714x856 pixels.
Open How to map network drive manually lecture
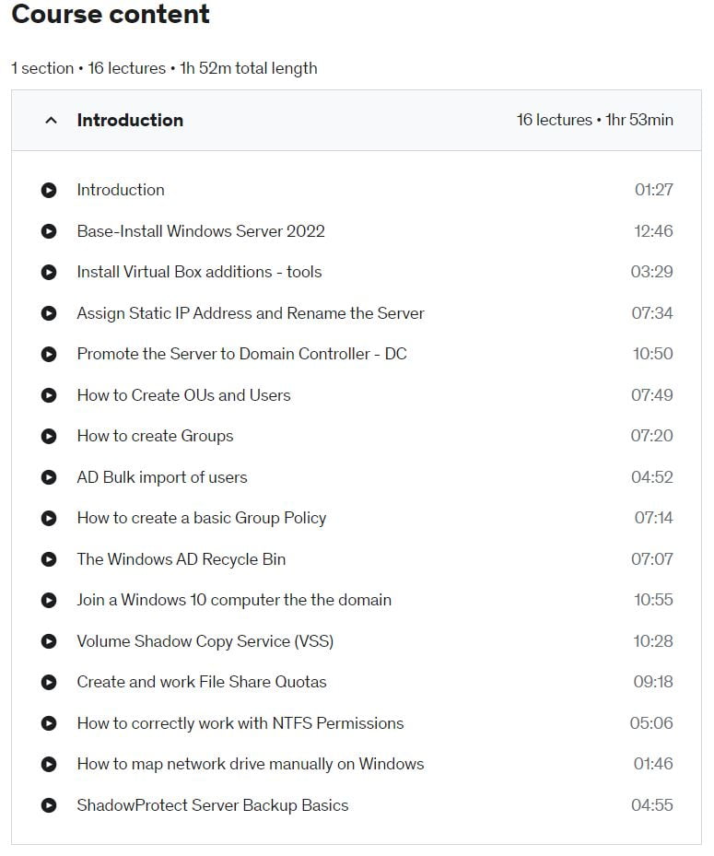coord(250,764)
